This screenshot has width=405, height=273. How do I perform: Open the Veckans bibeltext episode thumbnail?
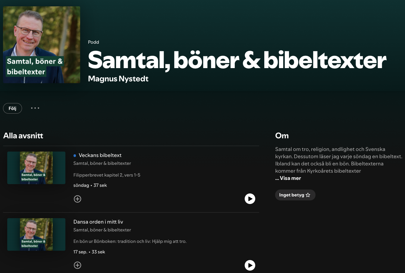(x=36, y=168)
